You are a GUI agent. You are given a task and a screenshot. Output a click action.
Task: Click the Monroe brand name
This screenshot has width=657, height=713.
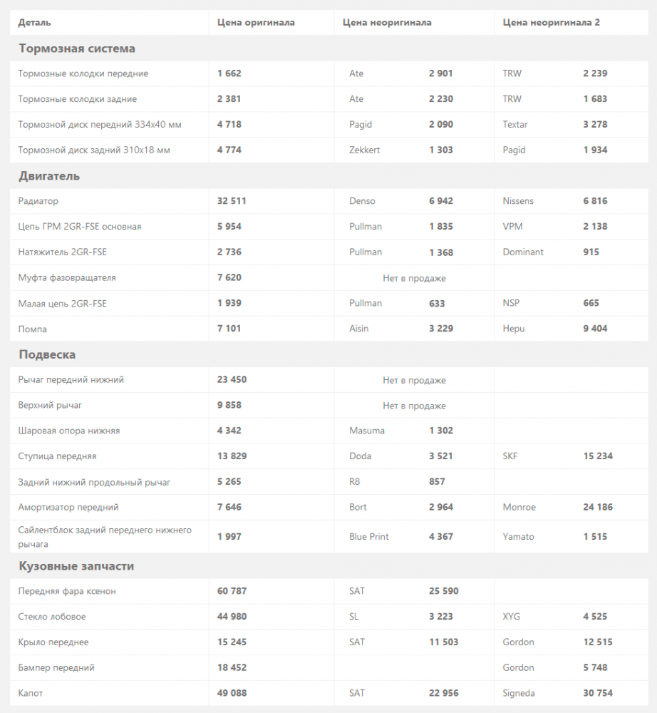pyautogui.click(x=519, y=508)
